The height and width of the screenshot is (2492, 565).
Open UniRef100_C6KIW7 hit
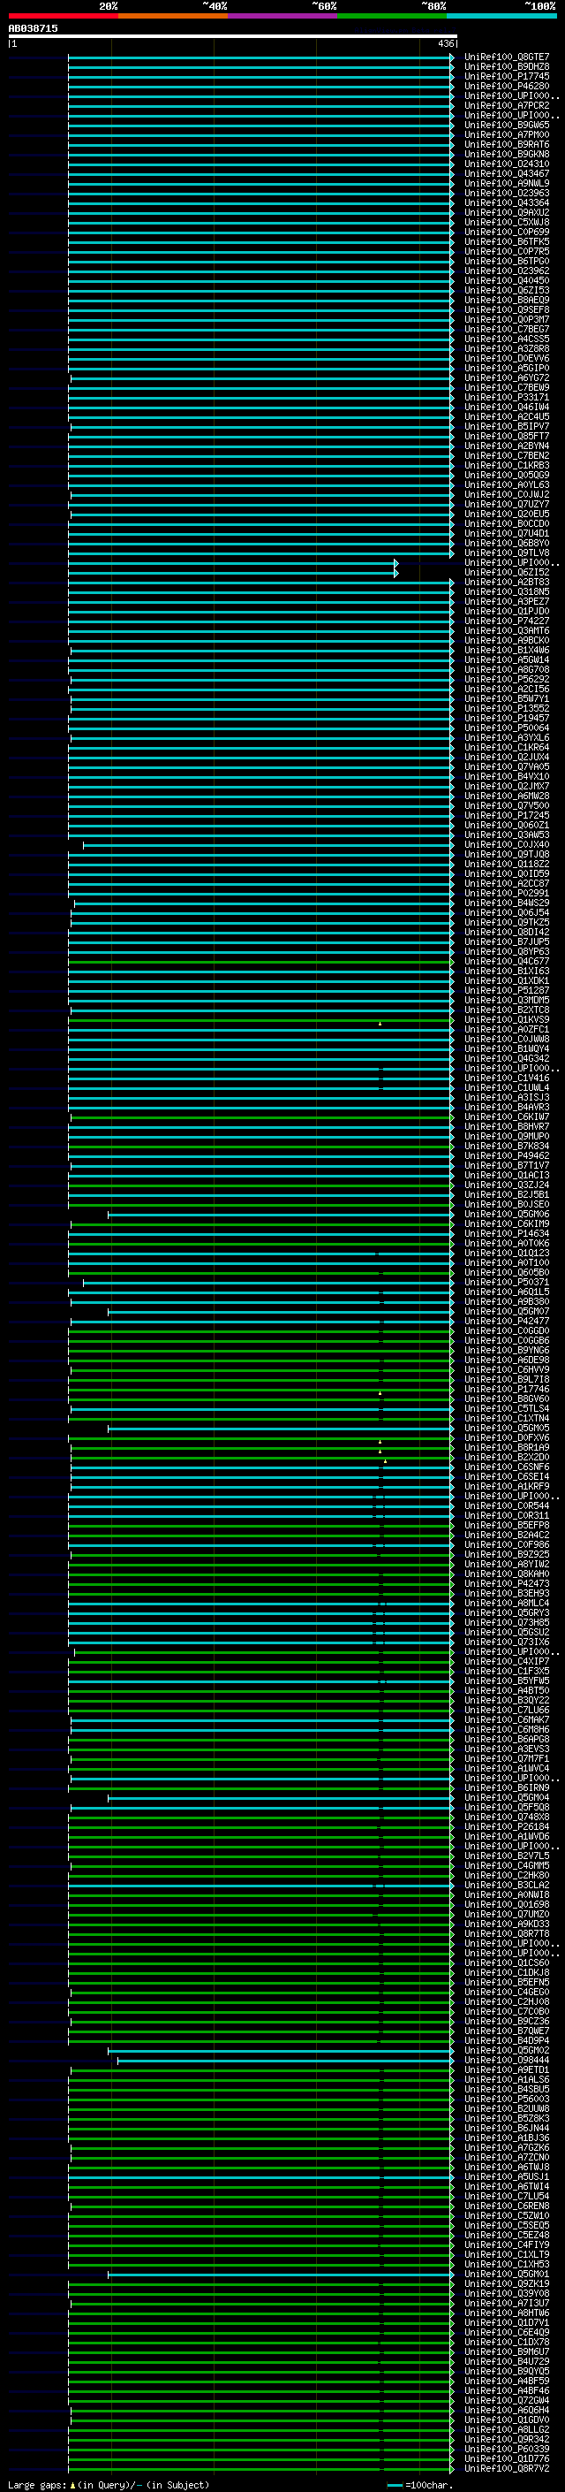[506, 1117]
